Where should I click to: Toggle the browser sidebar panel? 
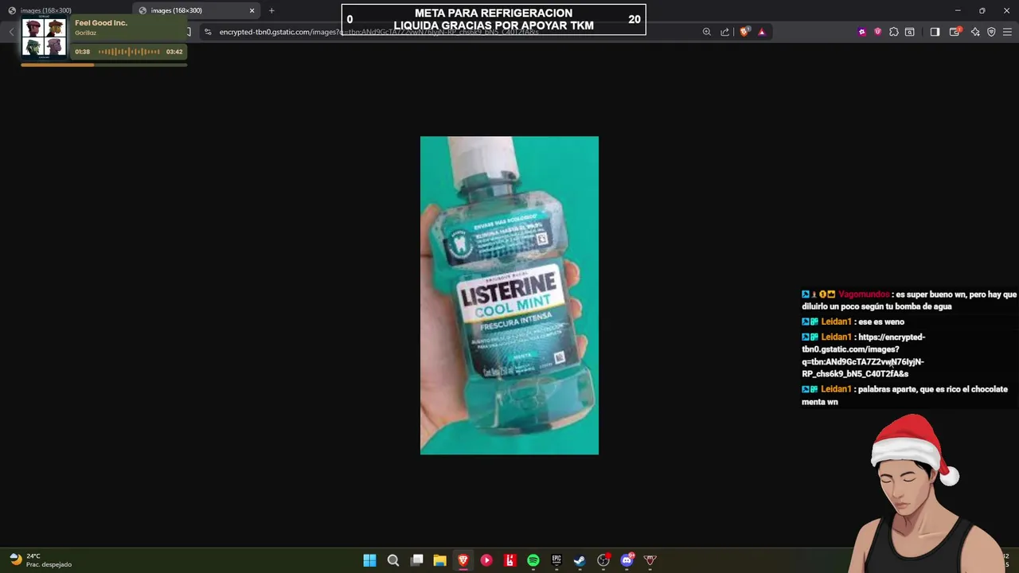(x=935, y=32)
